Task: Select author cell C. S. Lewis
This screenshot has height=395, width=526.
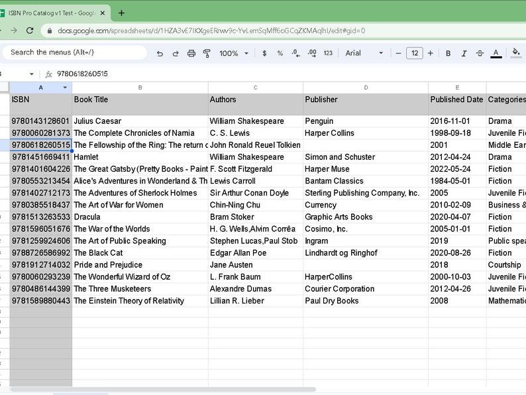Action: tap(255, 133)
